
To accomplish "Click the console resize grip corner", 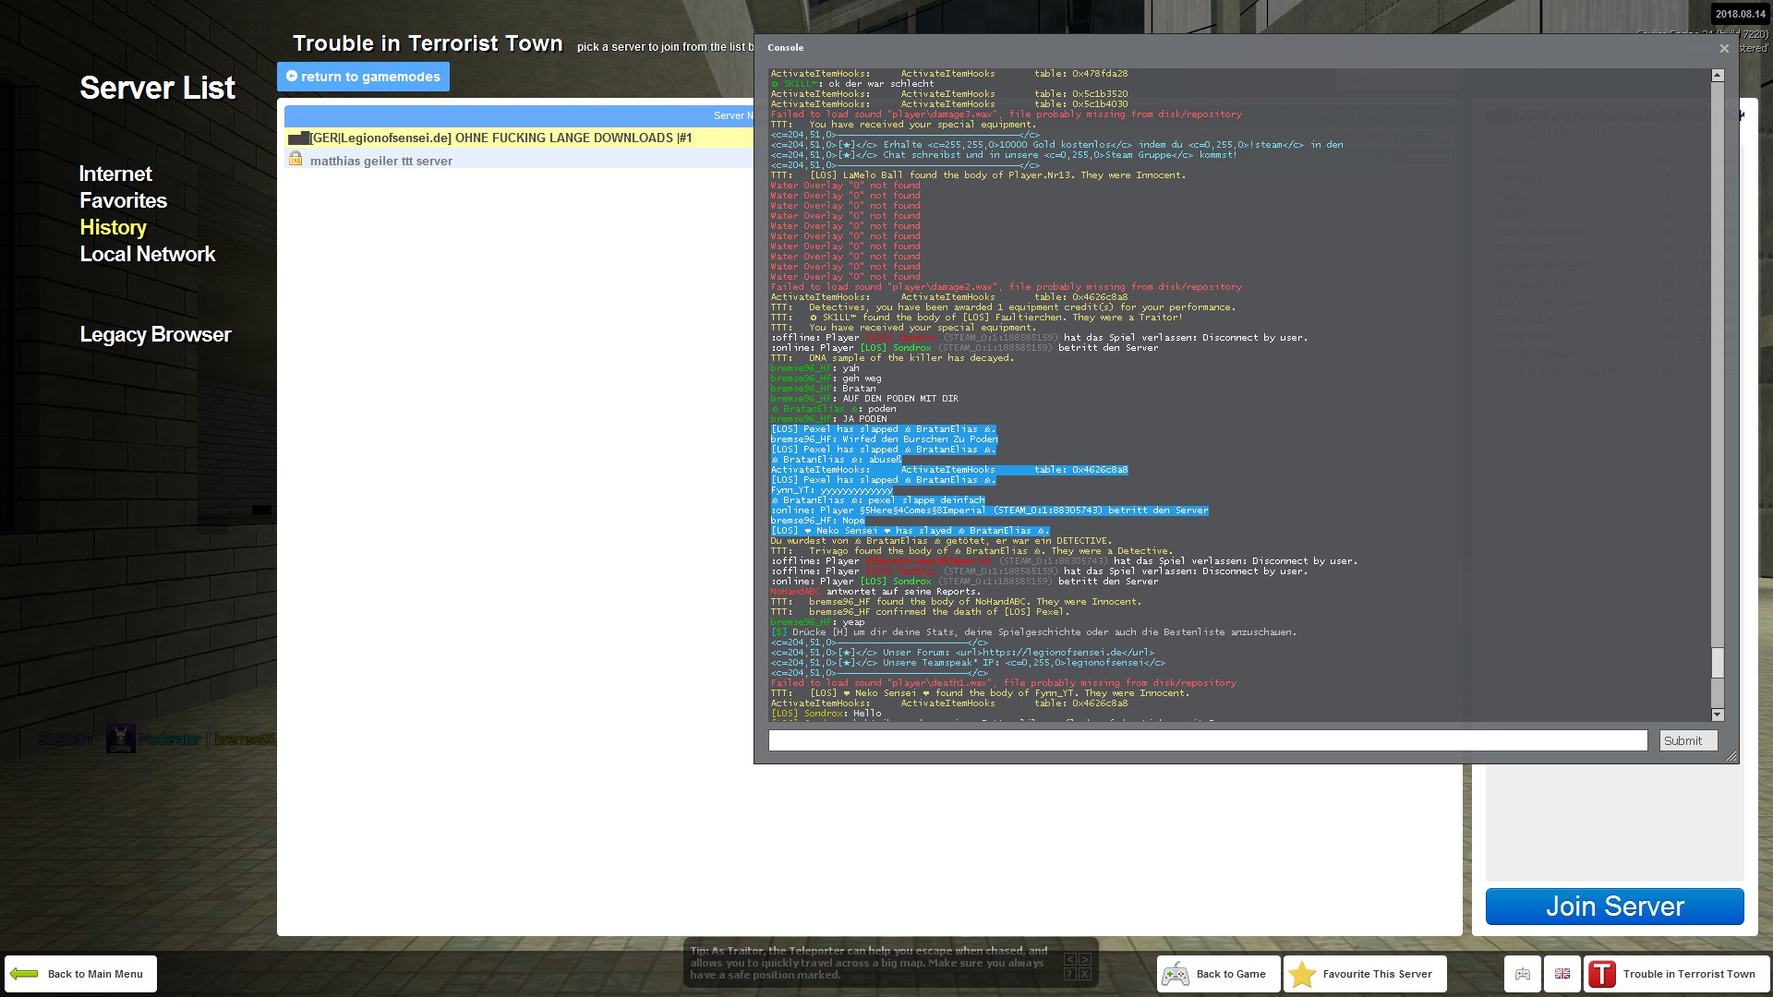I will (1731, 757).
